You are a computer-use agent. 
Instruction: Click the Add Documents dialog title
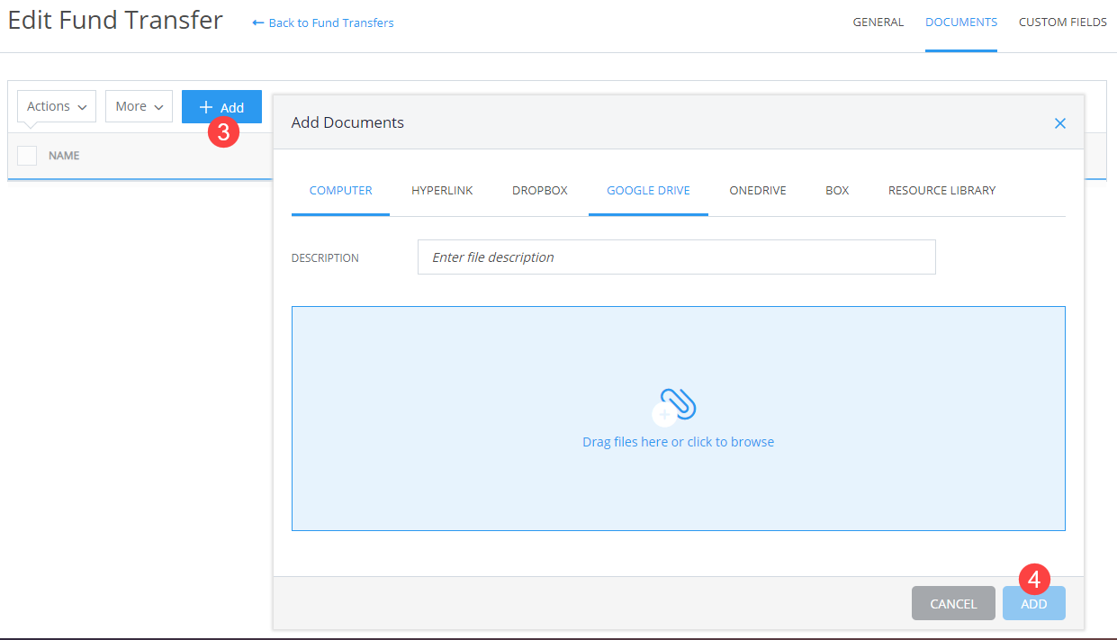[347, 122]
